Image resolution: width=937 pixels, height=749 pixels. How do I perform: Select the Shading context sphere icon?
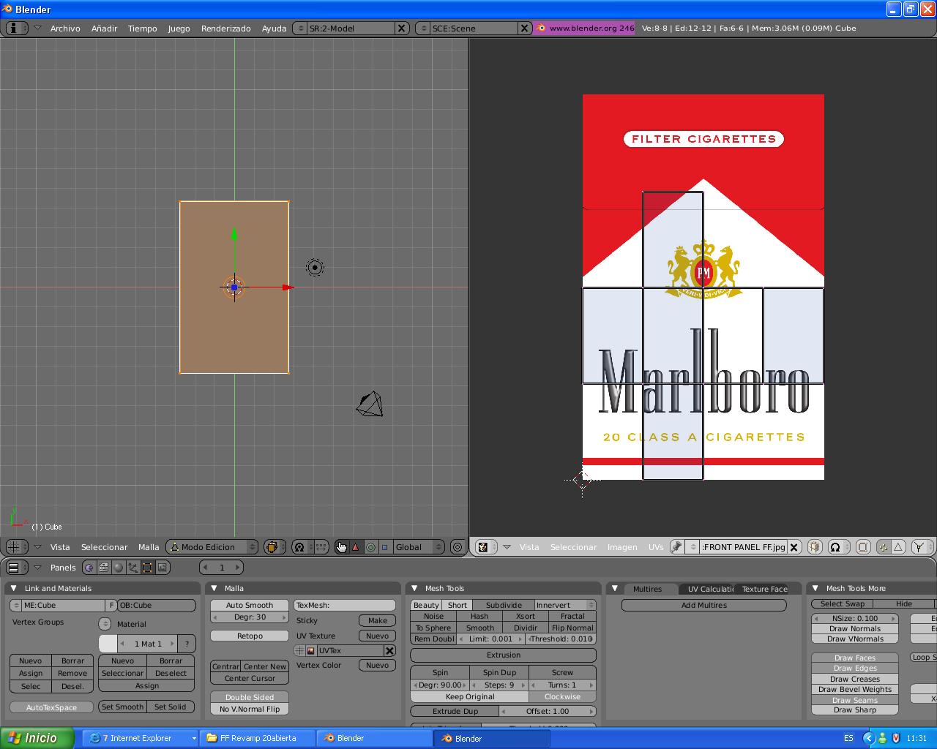118,568
